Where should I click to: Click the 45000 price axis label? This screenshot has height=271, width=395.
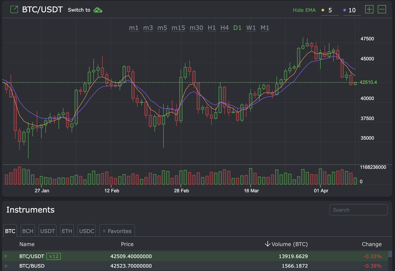367,59
